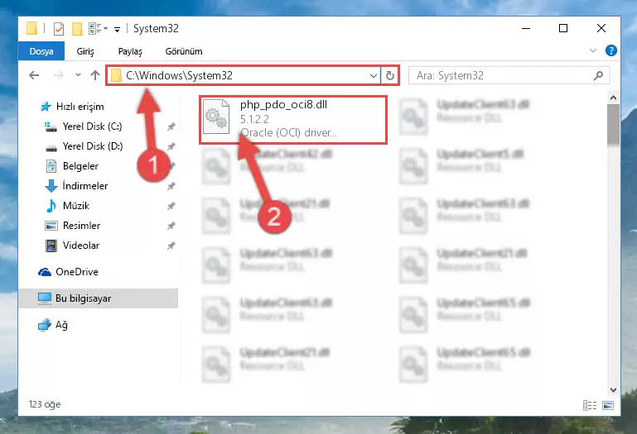This screenshot has width=637, height=434.
Task: Open the Dosya tab
Action: (41, 51)
